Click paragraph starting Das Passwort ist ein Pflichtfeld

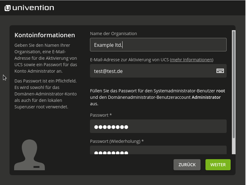[x=46, y=94]
